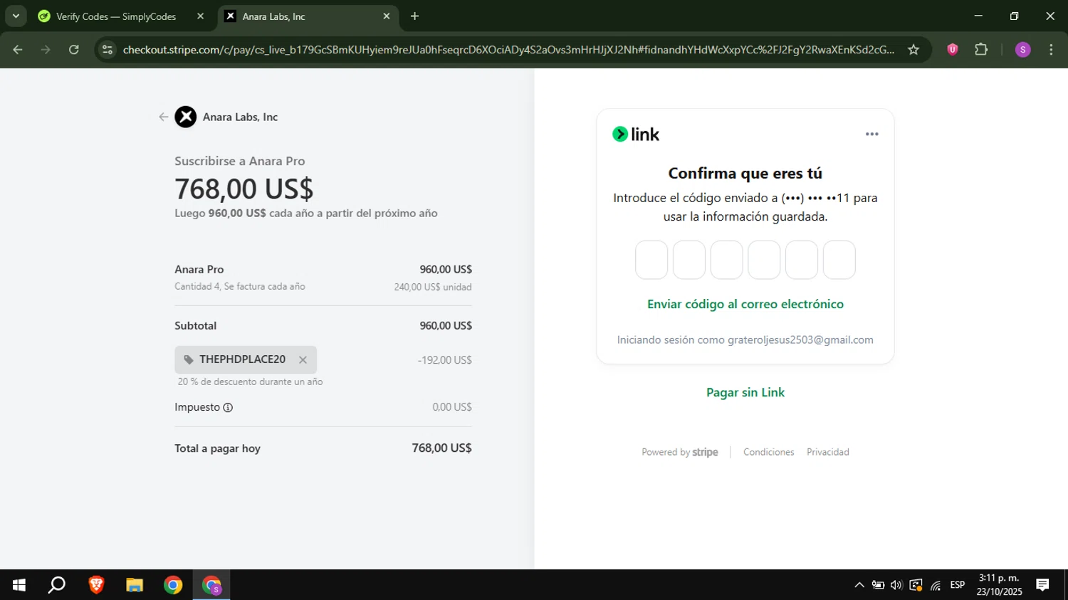Image resolution: width=1068 pixels, height=600 pixels.
Task: Open the tab search dropdown arrow
Action: (16, 16)
